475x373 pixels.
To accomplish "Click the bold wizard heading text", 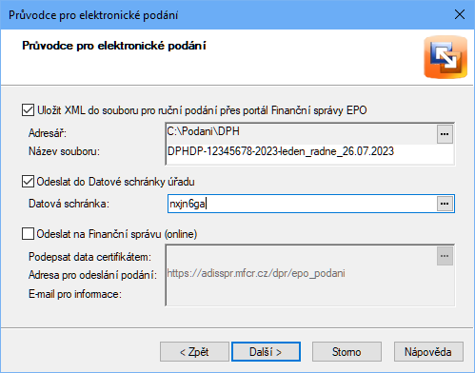I will point(114,46).
